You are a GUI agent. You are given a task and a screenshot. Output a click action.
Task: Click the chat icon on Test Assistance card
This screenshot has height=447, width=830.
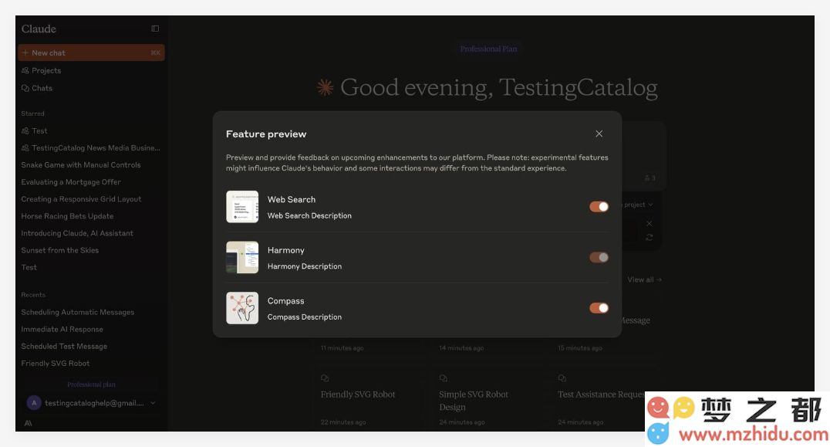point(562,378)
